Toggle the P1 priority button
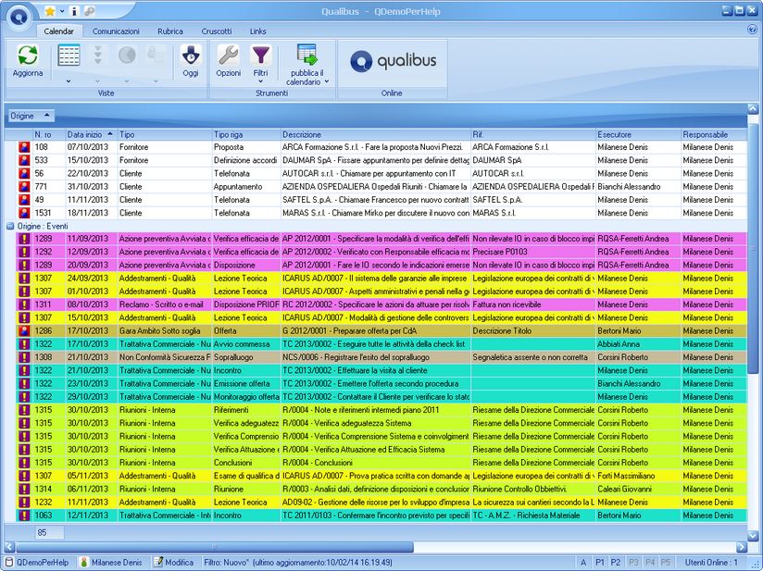 [599, 563]
